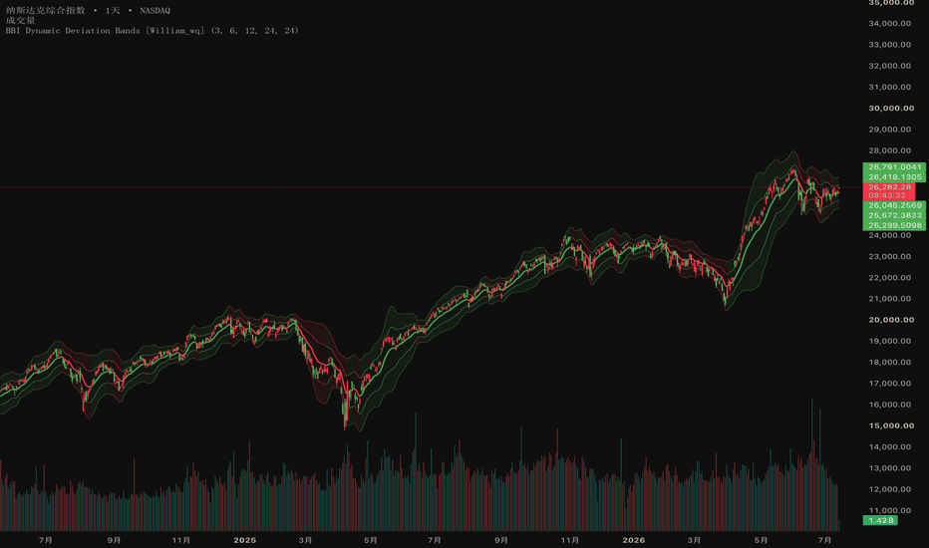Screen dimensions: 929x548
Task: Click the 26,791.0041 upper band price tag
Action: (x=895, y=167)
